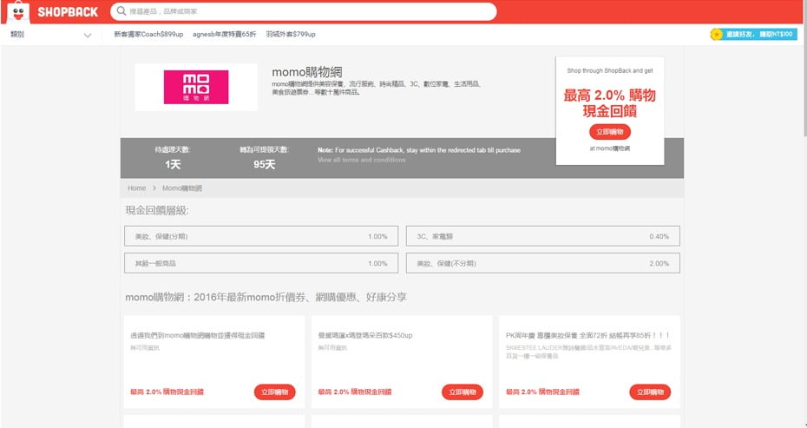The height and width of the screenshot is (428, 807).
Task: Open the agnesb年度特賣65折 promo link
Action: point(224,34)
